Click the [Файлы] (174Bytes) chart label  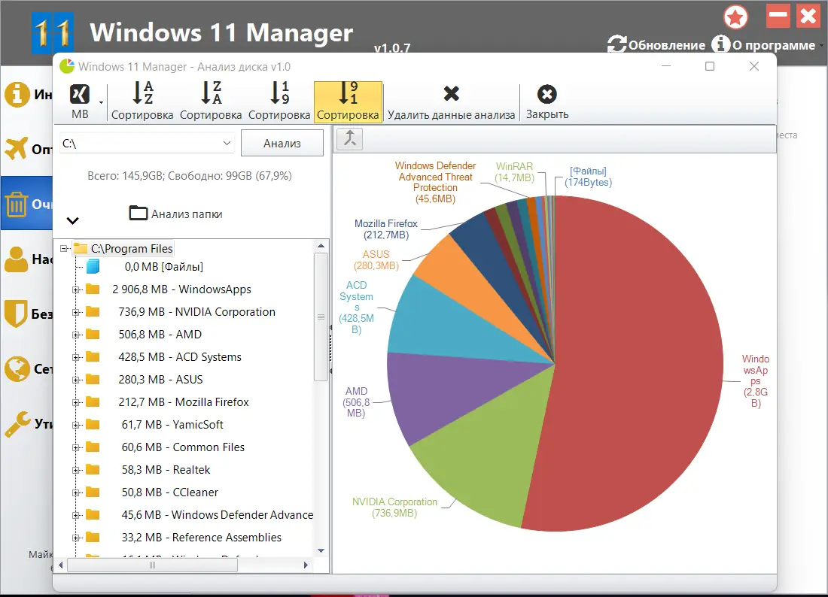click(x=588, y=177)
